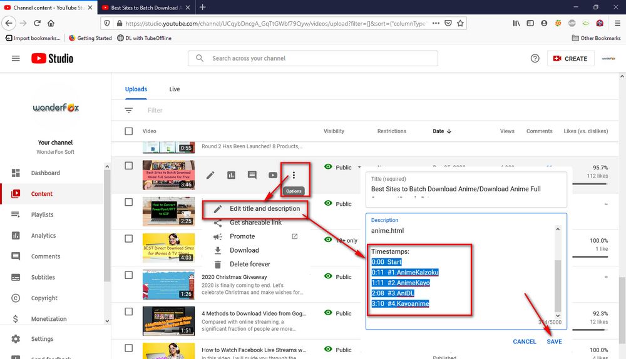Click the CREATE video button
This screenshot has height=359, width=626.
click(x=570, y=58)
